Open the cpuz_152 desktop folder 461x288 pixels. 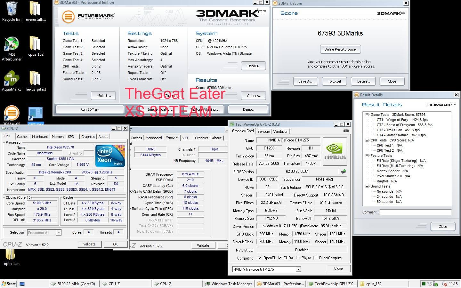pyautogui.click(x=36, y=46)
